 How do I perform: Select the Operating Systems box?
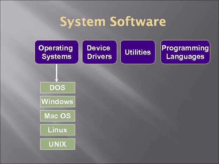(x=57, y=52)
